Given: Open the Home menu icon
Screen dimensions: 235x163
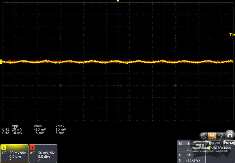Looking at the screenshot, I should [x=230, y=134].
